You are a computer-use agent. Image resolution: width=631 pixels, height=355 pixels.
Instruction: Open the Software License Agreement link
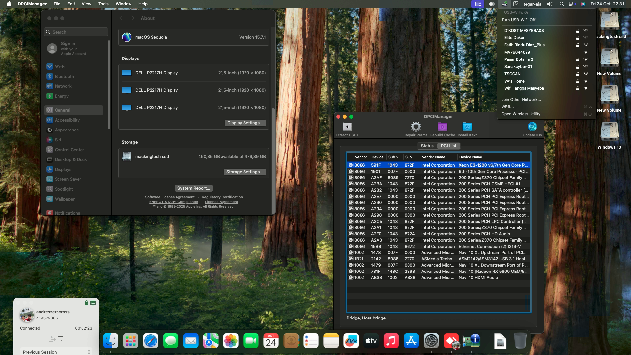pos(170,197)
